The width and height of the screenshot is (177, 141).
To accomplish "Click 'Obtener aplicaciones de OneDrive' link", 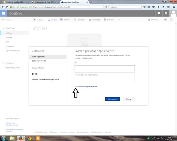I will 14,130.
